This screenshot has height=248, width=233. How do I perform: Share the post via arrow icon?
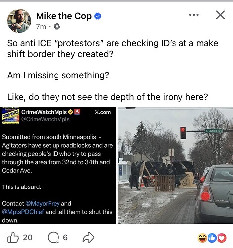pyautogui.click(x=88, y=237)
